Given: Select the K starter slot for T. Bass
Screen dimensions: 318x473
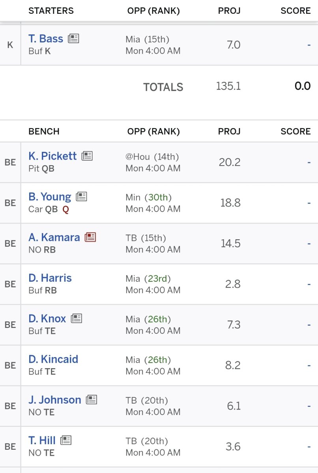Looking at the screenshot, I should coord(10,45).
